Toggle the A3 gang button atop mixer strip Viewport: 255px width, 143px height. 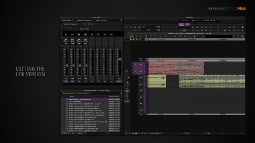79,35
